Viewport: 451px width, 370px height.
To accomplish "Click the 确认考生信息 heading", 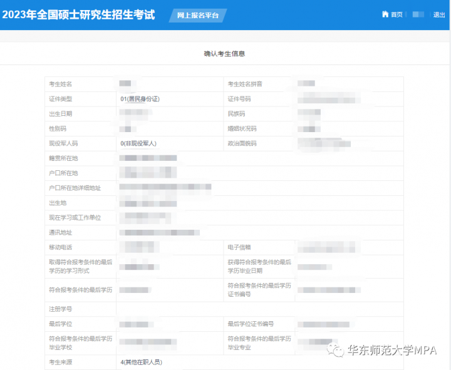I will pyautogui.click(x=224, y=54).
